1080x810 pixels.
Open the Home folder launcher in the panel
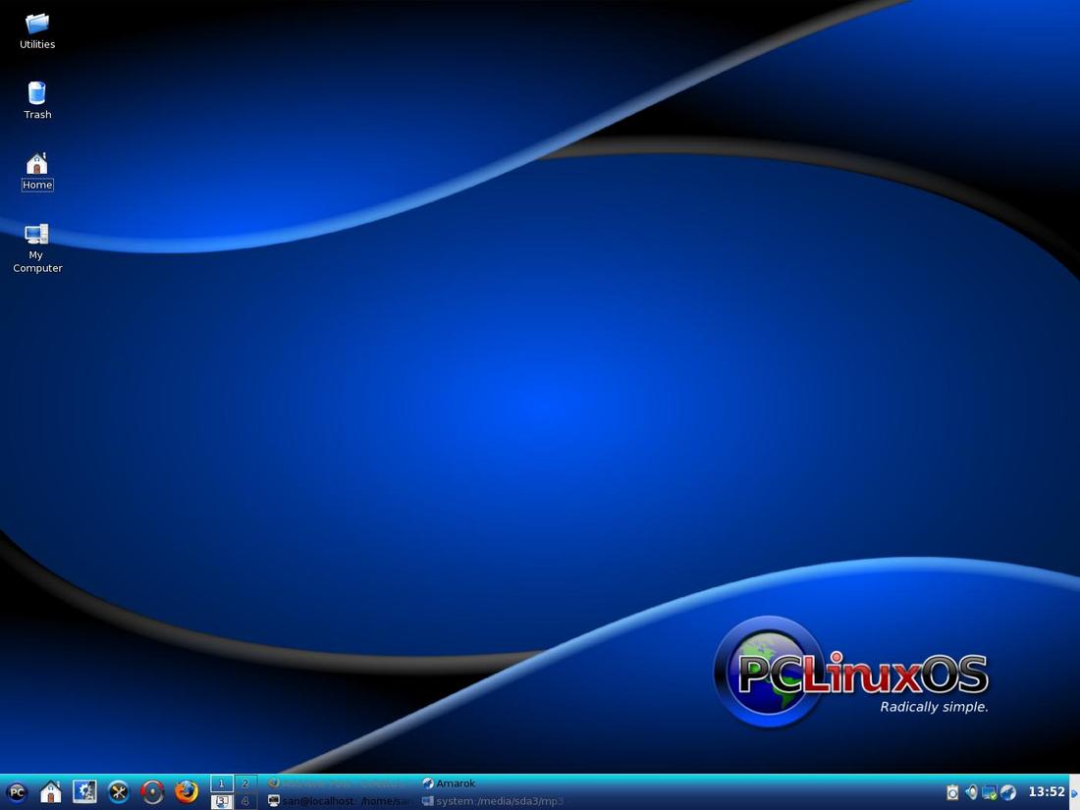point(50,792)
